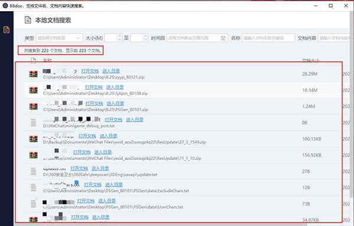Screen dimensions: 354x226
Task: Select the document icon in dark sidebar
Action: click(6, 29)
